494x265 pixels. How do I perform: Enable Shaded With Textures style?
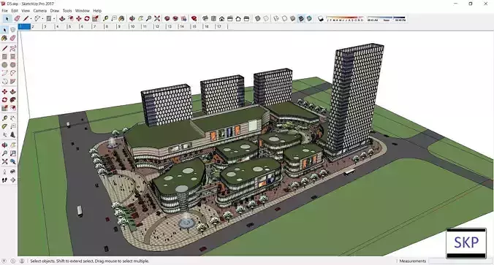coord(301,19)
